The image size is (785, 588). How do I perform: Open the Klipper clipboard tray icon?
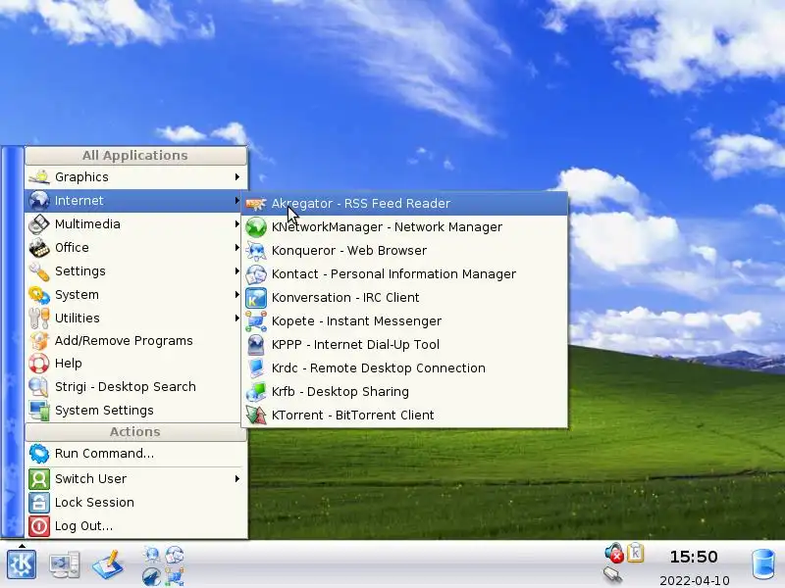click(x=635, y=553)
